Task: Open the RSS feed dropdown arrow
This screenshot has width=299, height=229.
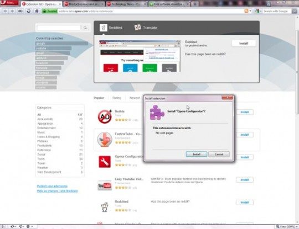Action: [x=250, y=11]
